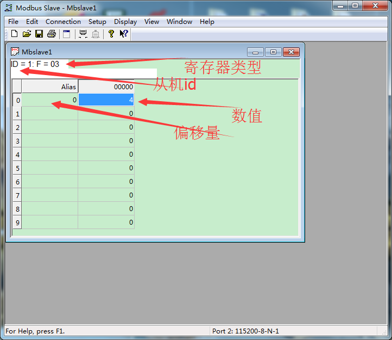Click the Open file folder icon
This screenshot has height=340, width=392.
pos(27,34)
